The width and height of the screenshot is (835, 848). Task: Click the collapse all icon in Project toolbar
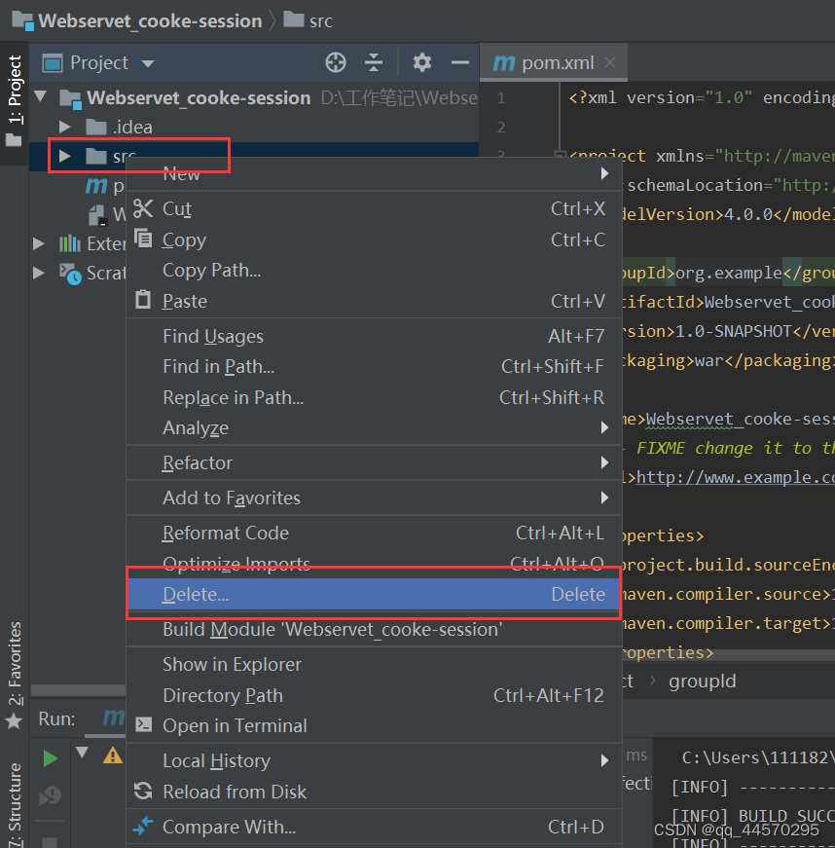coord(374,62)
